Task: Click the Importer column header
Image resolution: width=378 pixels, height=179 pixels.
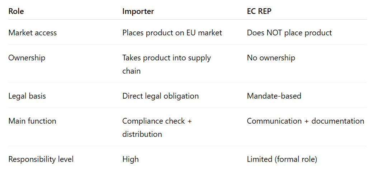Action: click(x=138, y=11)
